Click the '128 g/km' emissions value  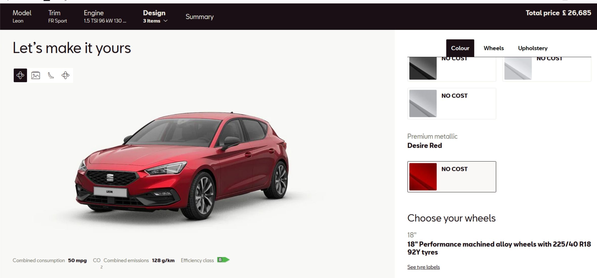tap(163, 260)
